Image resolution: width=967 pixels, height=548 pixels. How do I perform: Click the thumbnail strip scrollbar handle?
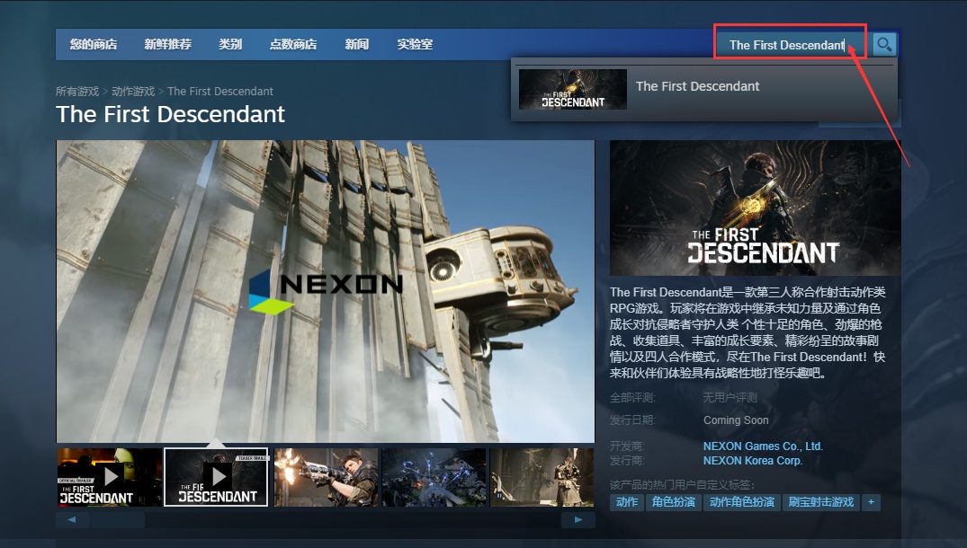[118, 519]
